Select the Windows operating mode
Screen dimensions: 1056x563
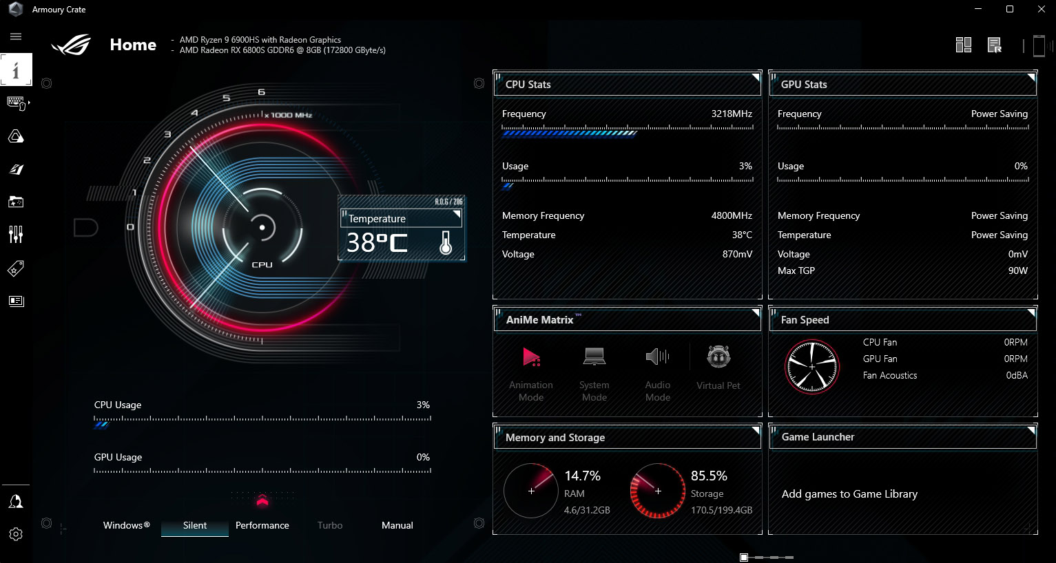coord(127,525)
